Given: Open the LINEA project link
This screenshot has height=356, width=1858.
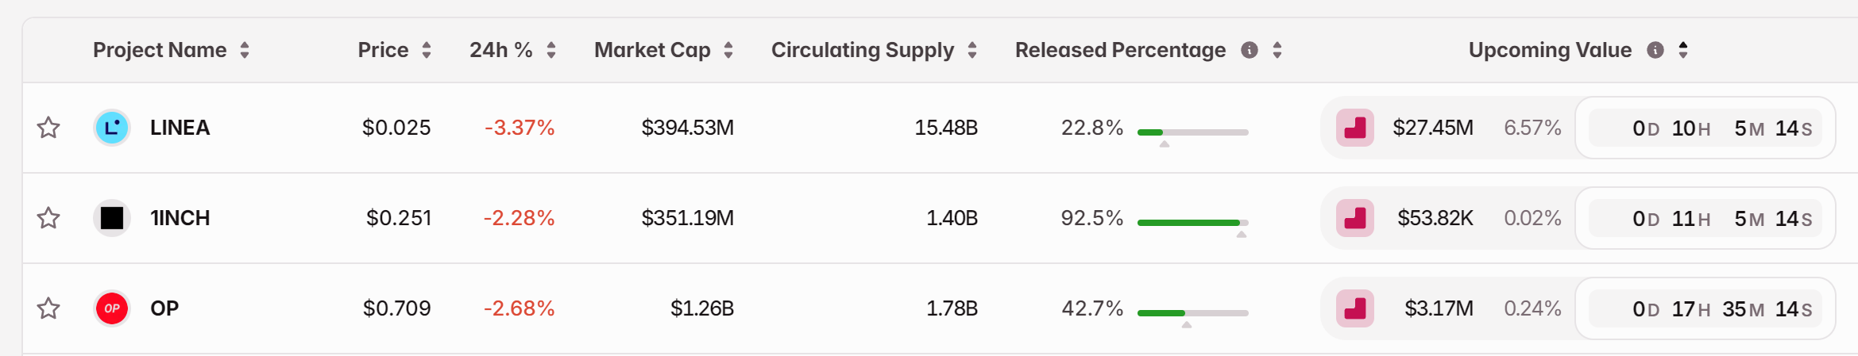Looking at the screenshot, I should [x=180, y=128].
